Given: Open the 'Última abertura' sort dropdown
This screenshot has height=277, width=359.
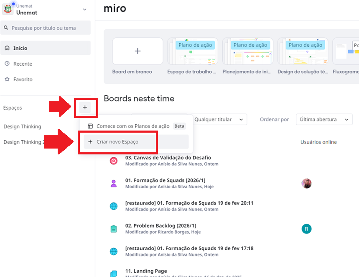Looking at the screenshot, I should point(324,120).
